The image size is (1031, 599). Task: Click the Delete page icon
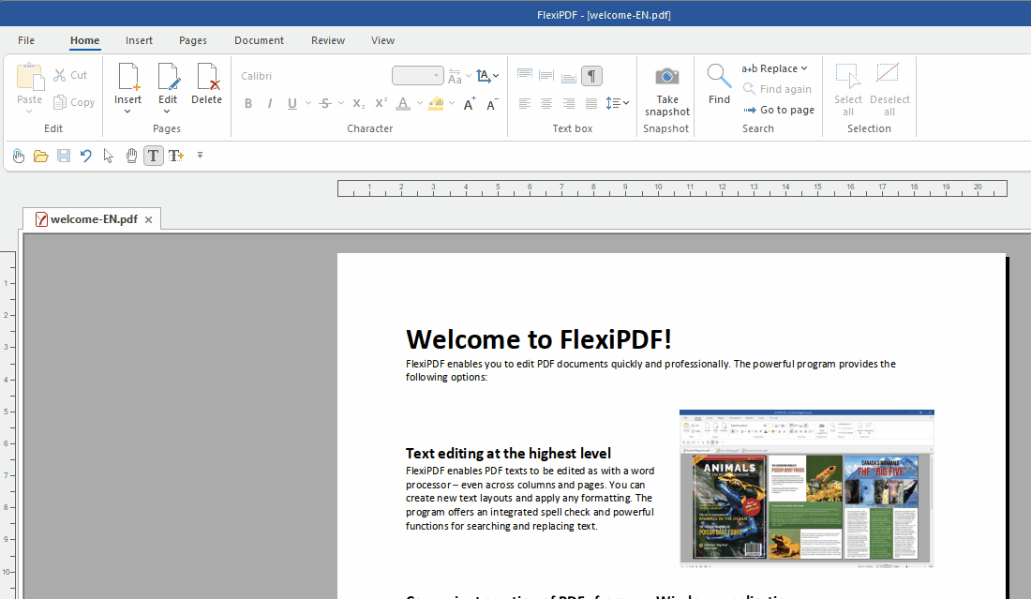click(207, 77)
